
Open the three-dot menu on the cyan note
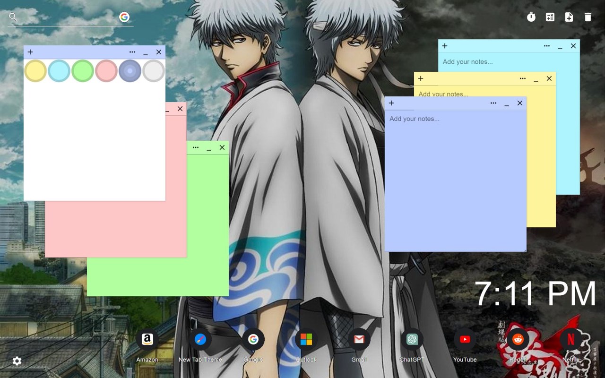547,46
